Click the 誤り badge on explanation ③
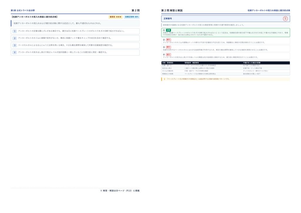The image size is (301, 213). point(168,47)
